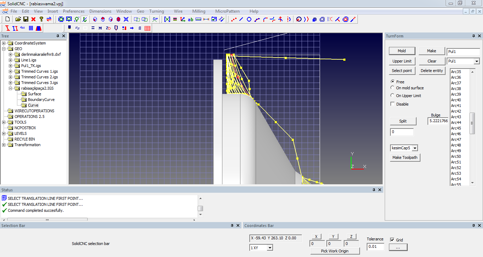Open the MicroPattern menu
The width and height of the screenshot is (483, 257).
228,11
